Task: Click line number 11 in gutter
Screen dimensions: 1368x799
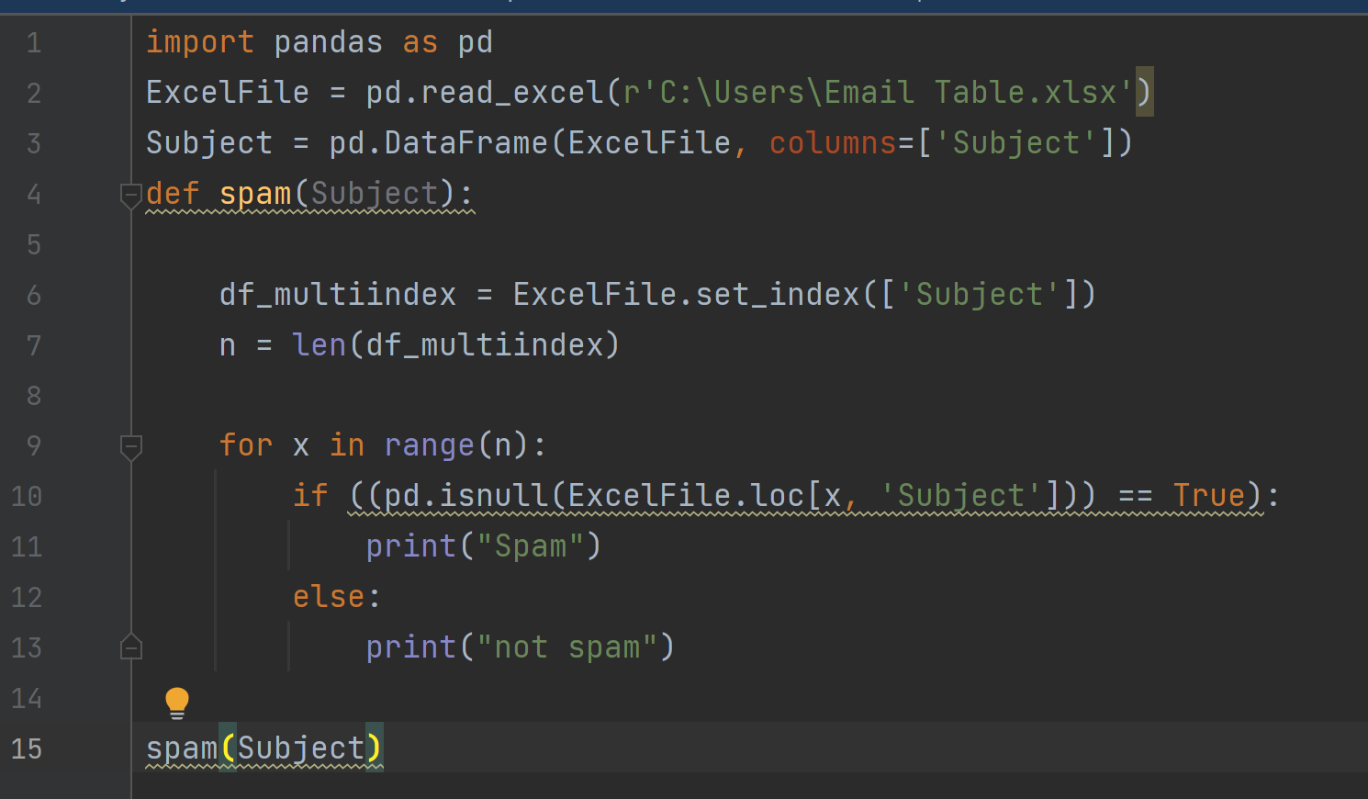Action: coord(27,547)
